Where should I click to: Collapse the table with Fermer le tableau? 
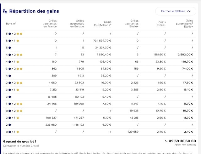click(176, 11)
